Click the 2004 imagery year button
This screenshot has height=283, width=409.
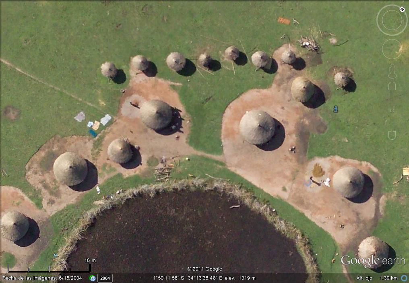coord(105,278)
